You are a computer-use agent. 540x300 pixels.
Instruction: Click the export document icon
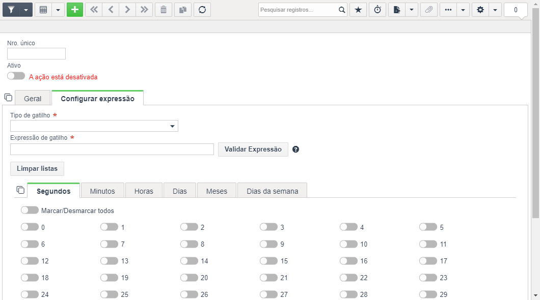(x=397, y=10)
